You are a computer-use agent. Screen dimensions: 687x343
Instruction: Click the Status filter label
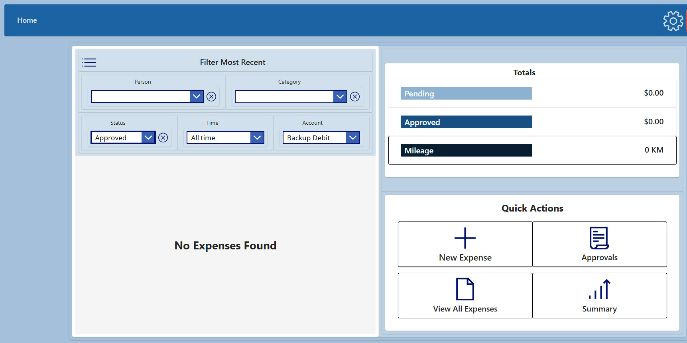(118, 123)
